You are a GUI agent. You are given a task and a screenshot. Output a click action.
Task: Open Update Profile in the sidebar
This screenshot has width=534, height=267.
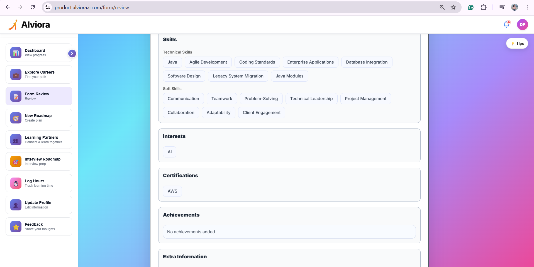pyautogui.click(x=39, y=205)
